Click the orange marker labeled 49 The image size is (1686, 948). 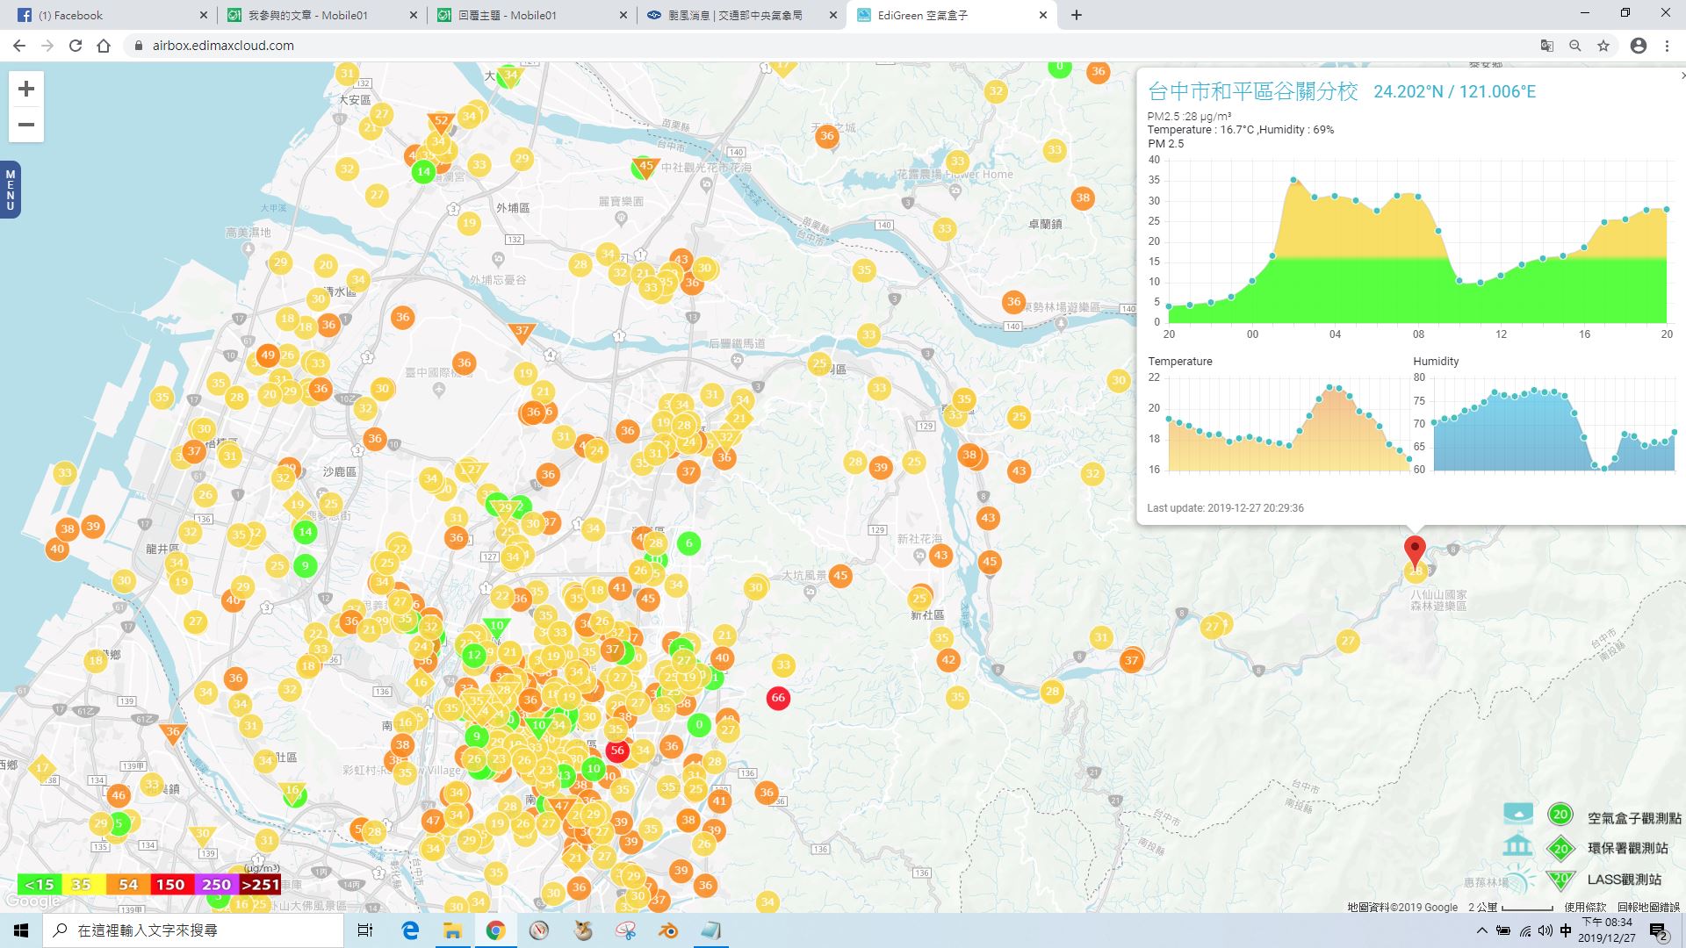click(x=268, y=355)
